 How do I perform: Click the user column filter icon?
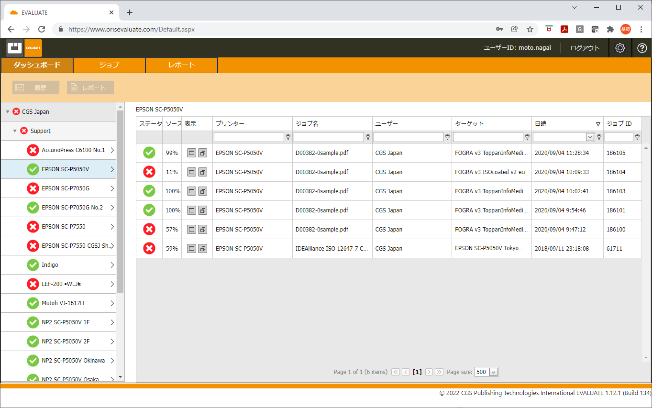(x=447, y=137)
